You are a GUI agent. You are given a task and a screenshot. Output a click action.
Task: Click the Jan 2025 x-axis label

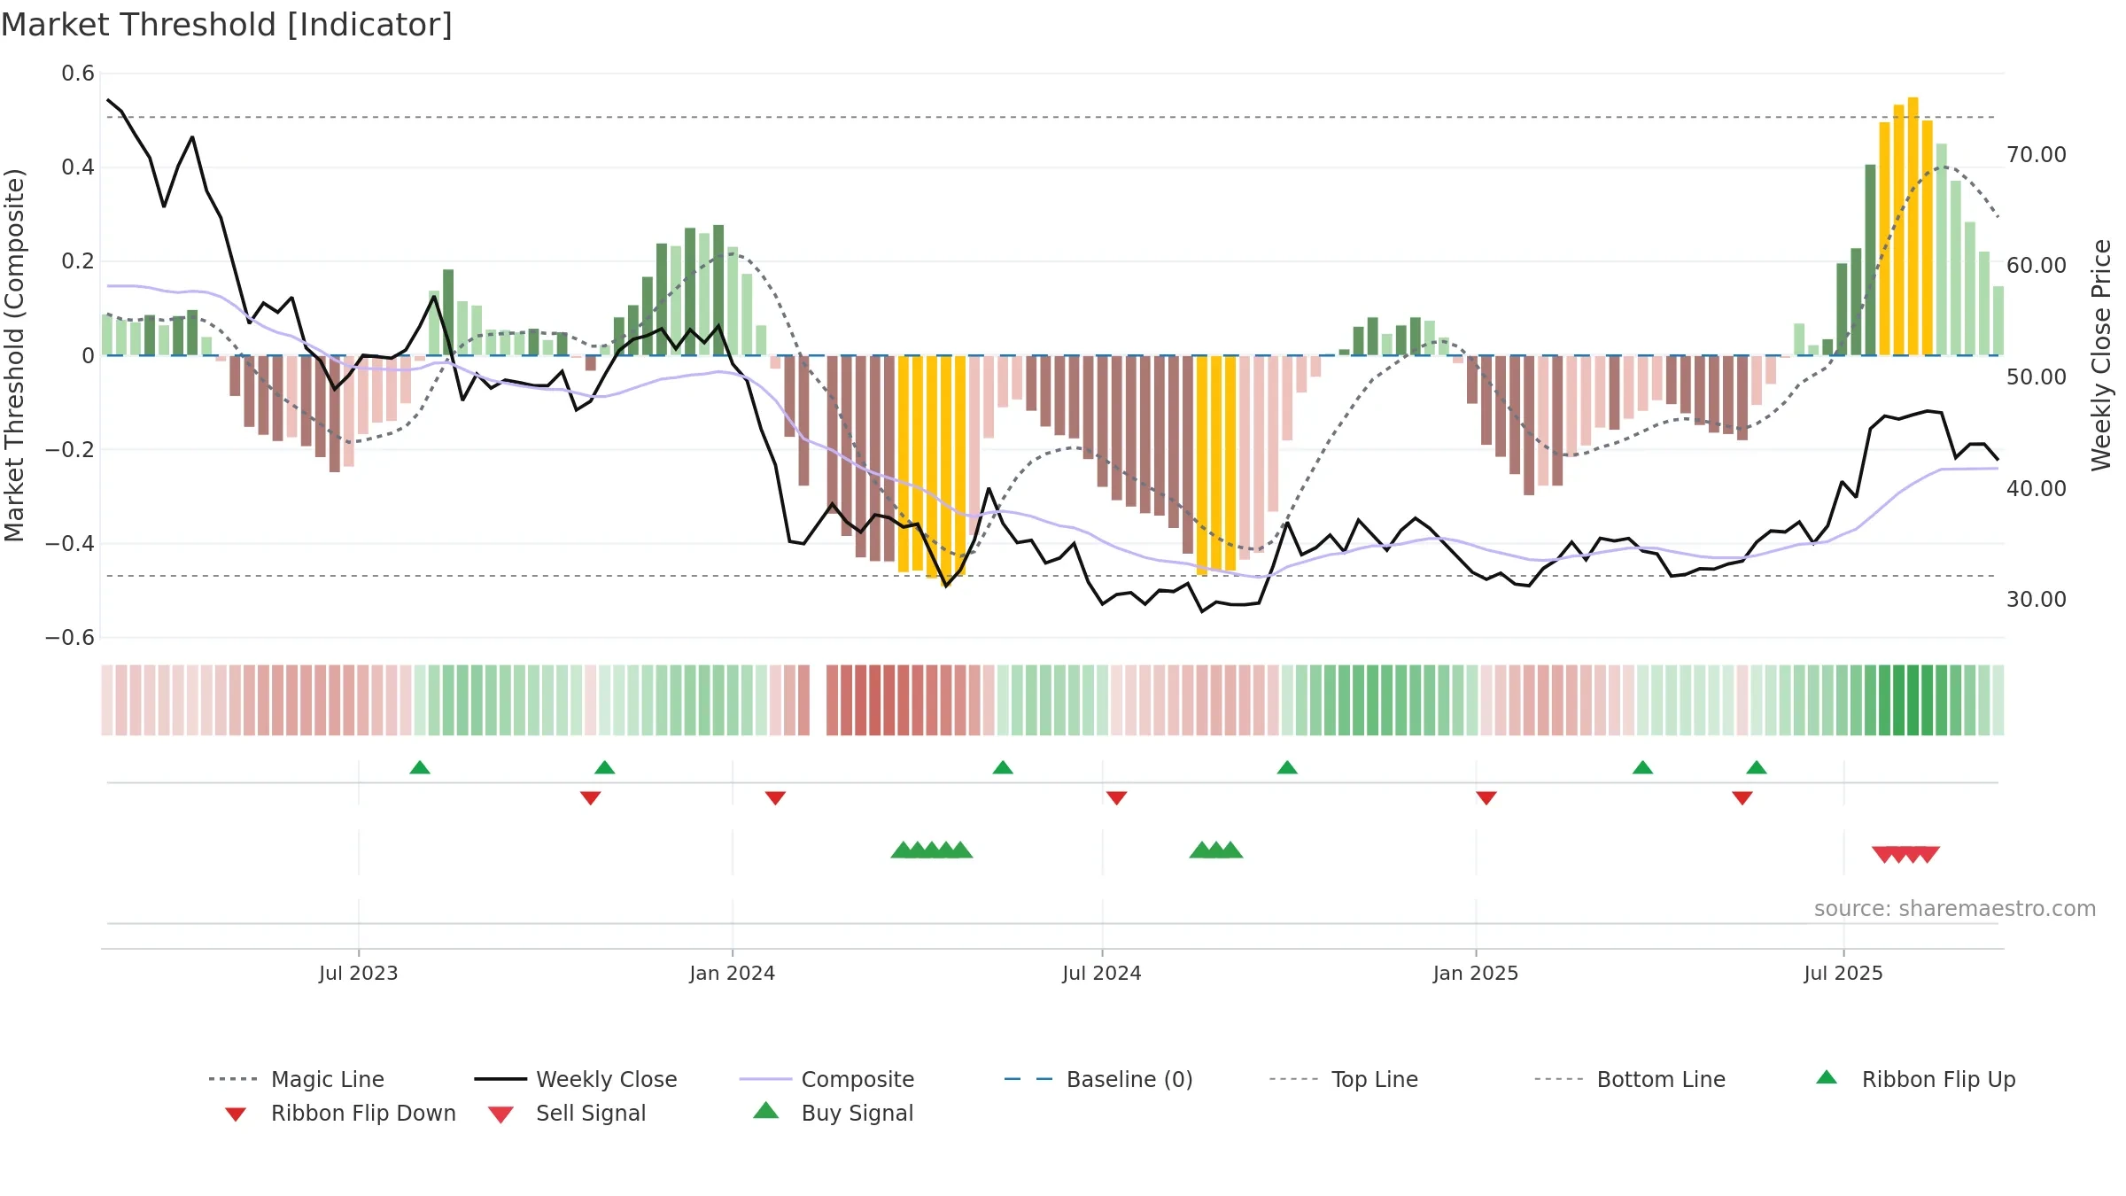pyautogui.click(x=1476, y=973)
